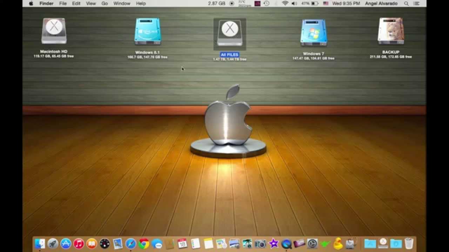This screenshot has height=252, width=449.
Task: Click the Macintosh HD label text
Action: tap(54, 51)
